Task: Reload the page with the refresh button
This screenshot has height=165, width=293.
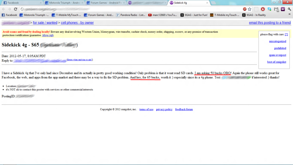Action: click(15, 9)
